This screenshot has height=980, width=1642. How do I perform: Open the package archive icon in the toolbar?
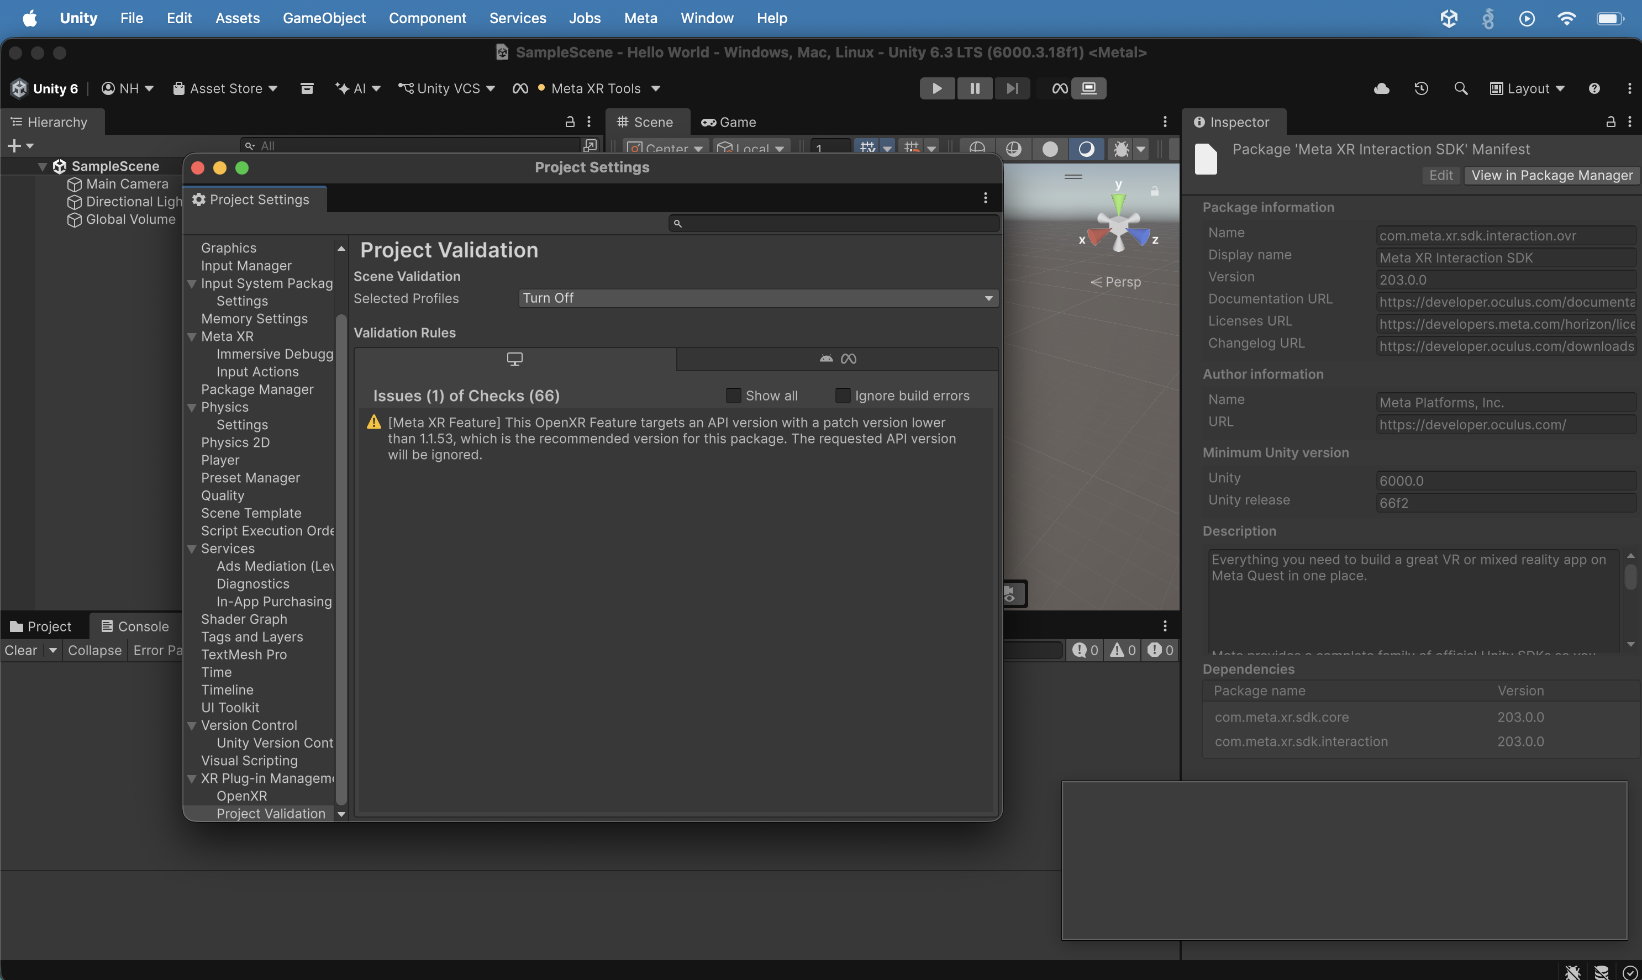(307, 88)
